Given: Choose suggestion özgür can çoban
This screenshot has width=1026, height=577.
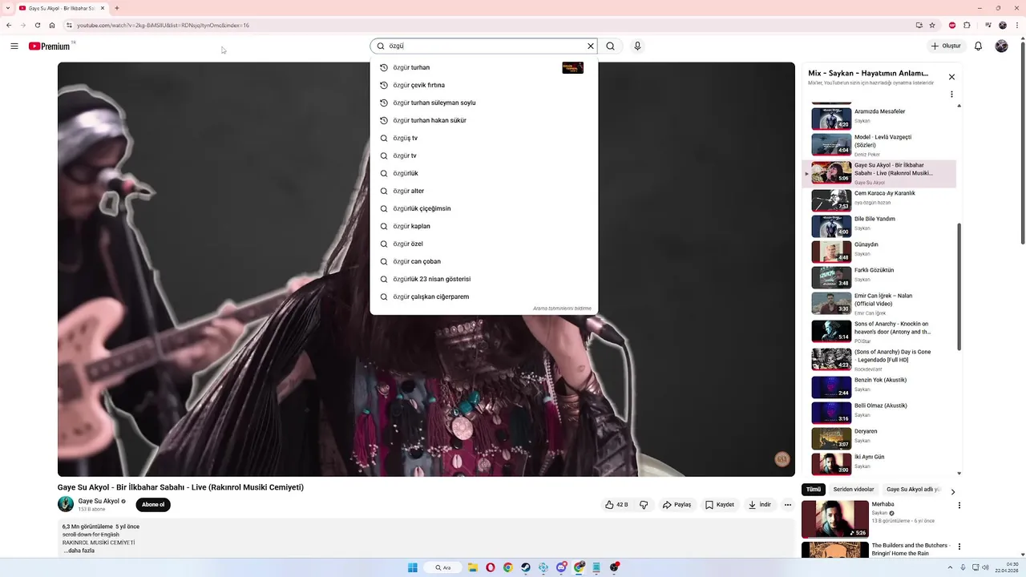Looking at the screenshot, I should coord(483,261).
